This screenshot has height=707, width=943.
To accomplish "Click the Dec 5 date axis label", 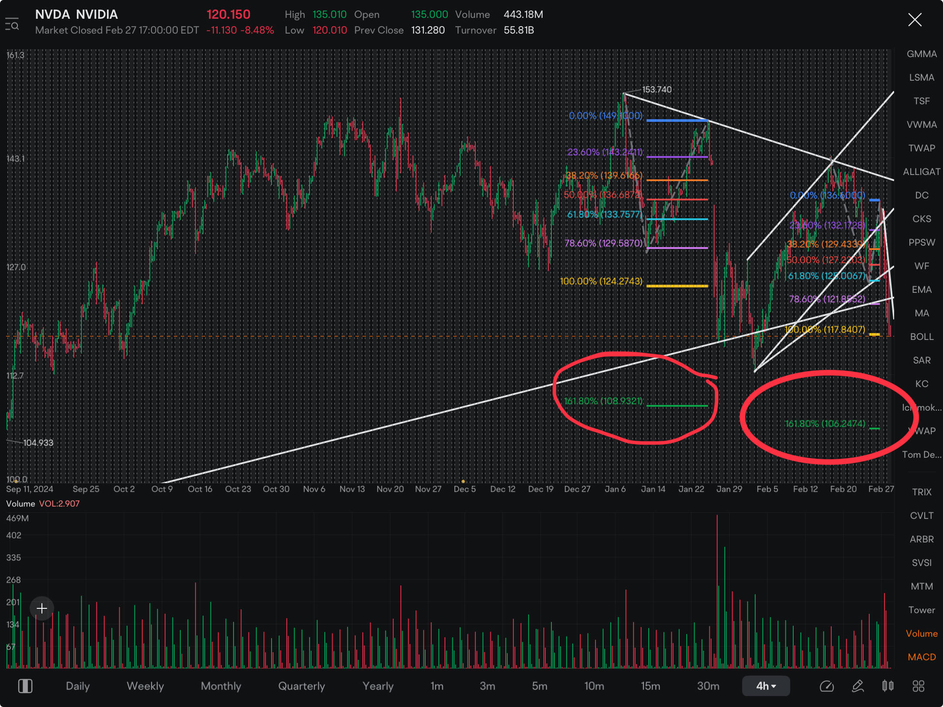I will point(465,489).
